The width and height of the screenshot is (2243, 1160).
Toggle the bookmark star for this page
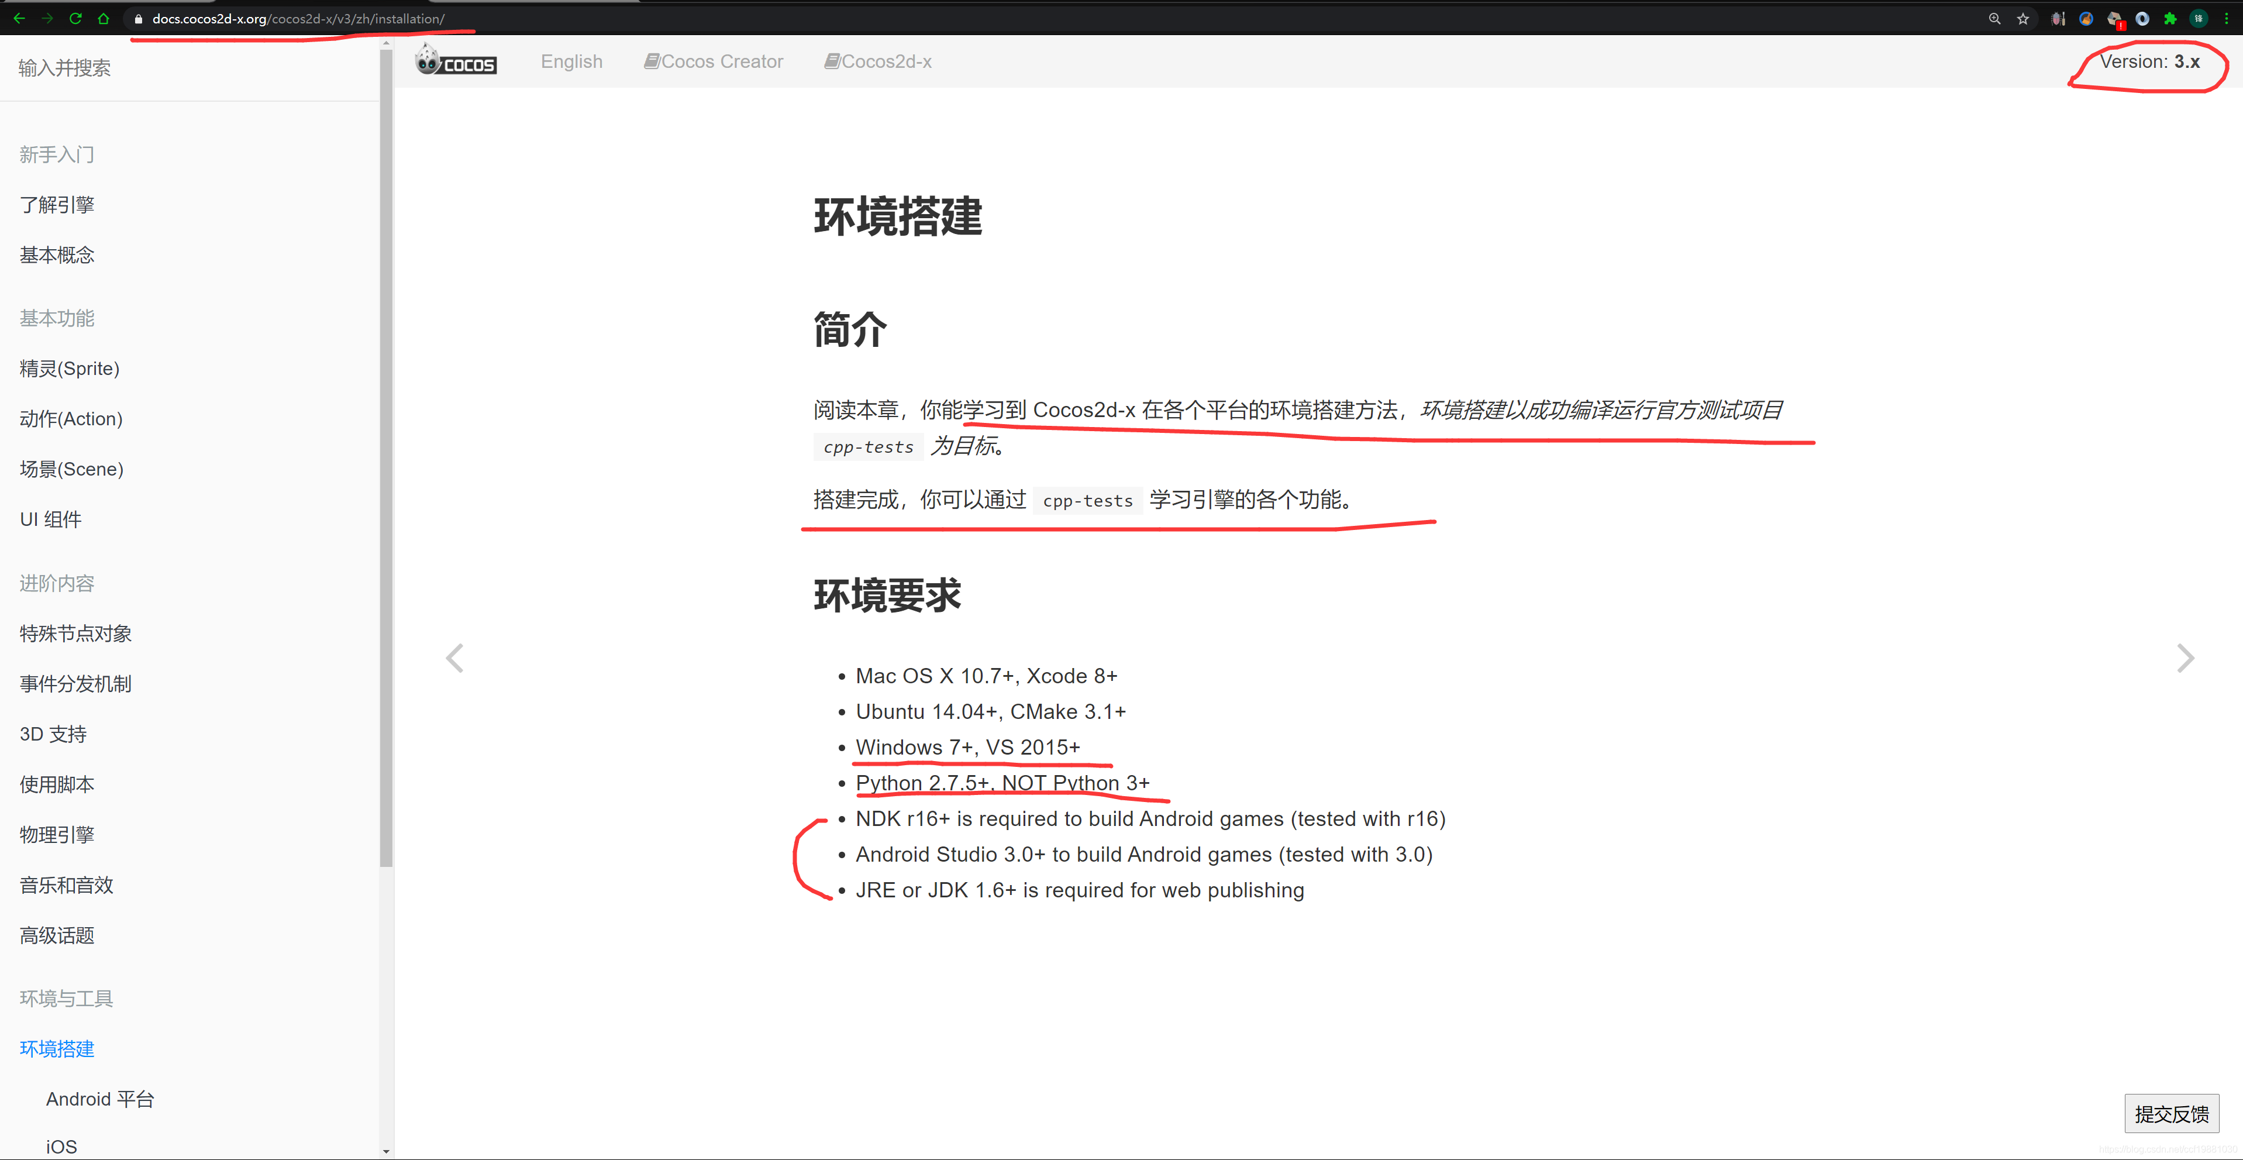pyautogui.click(x=2023, y=18)
